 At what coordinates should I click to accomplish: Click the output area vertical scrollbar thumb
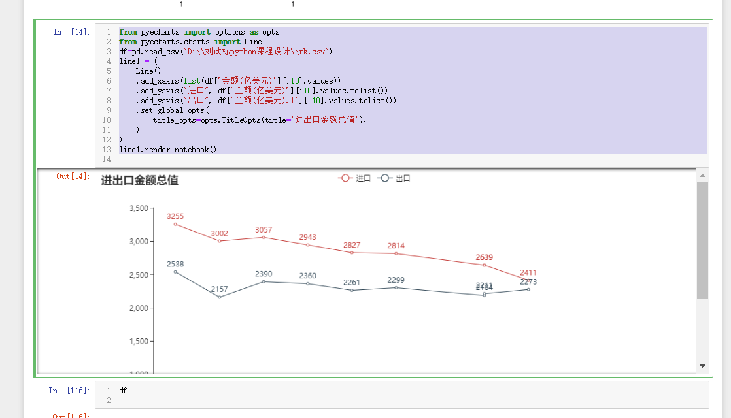[703, 240]
